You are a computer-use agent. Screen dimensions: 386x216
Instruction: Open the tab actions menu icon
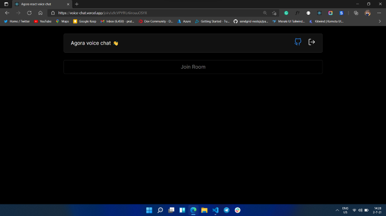tap(6, 4)
